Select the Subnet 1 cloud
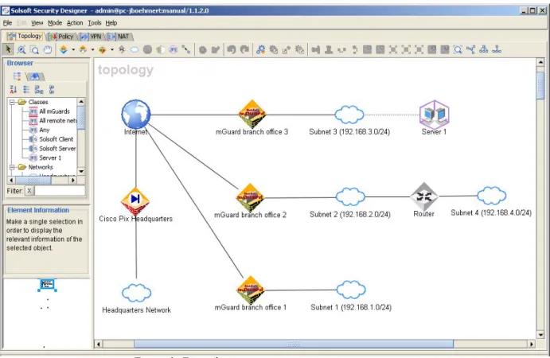Image resolution: width=550 pixels, height=358 pixels. (x=351, y=290)
